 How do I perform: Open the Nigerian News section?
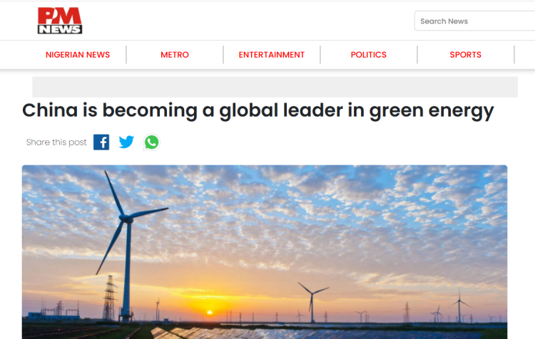pos(78,55)
